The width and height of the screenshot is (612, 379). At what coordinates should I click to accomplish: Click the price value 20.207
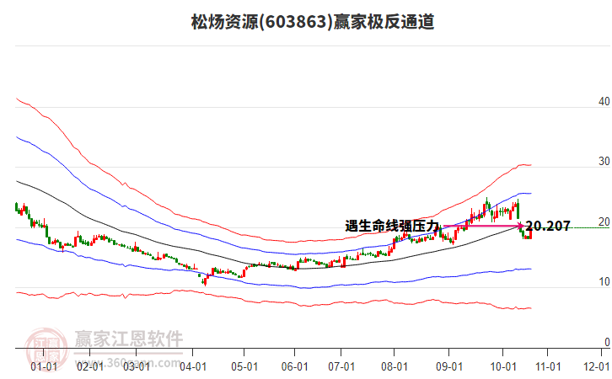click(548, 226)
